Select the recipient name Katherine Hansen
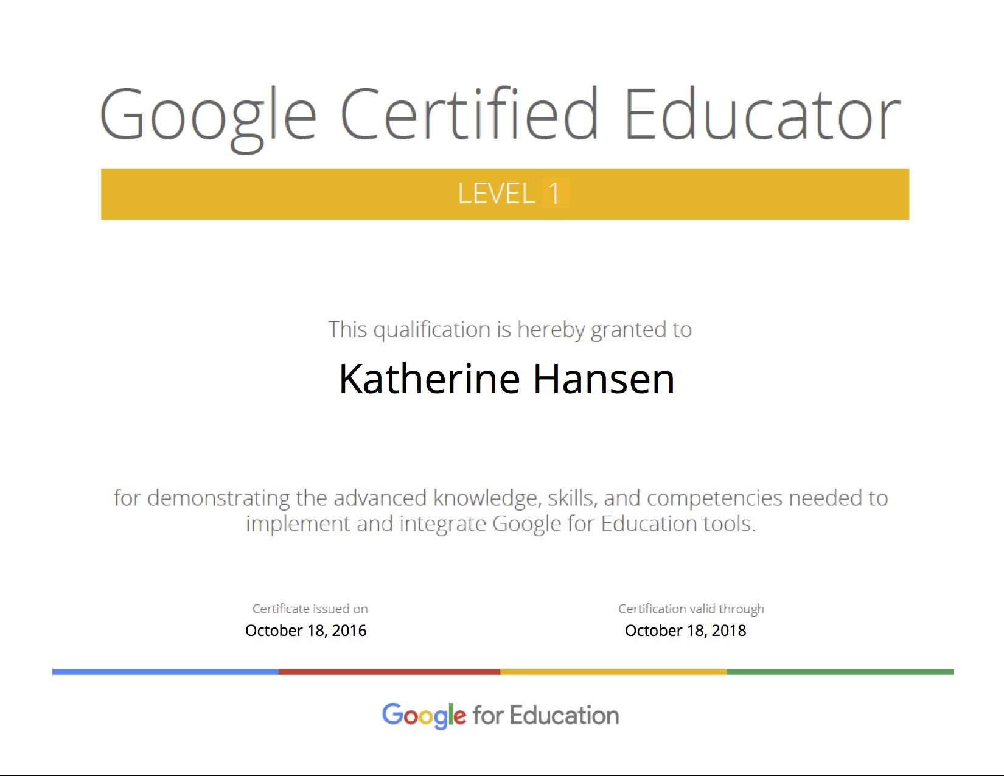Image resolution: width=1004 pixels, height=776 pixels. 506,379
